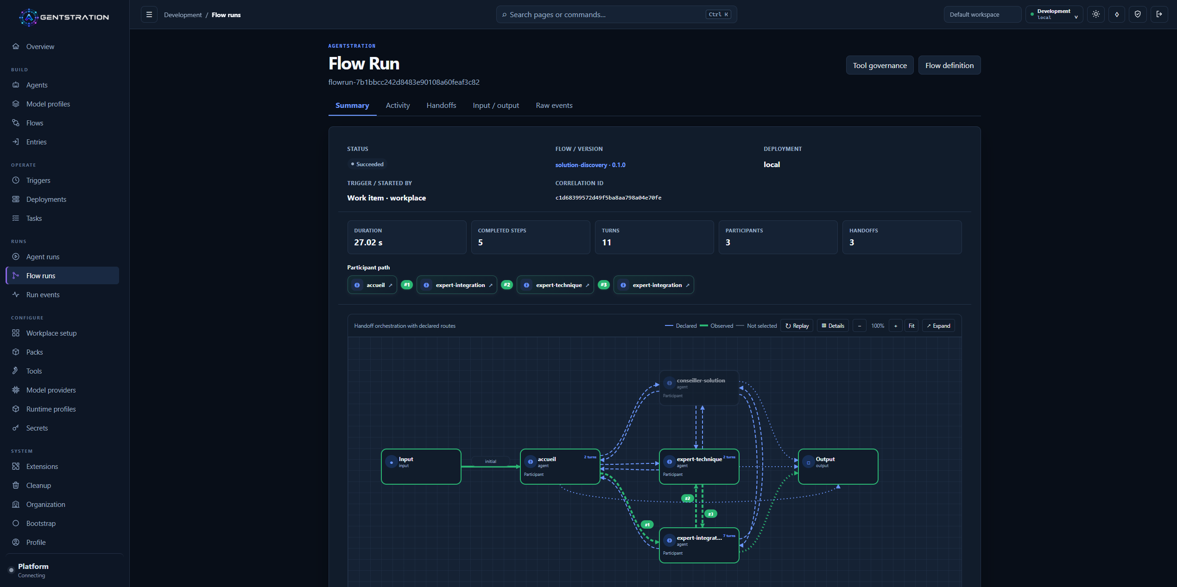The width and height of the screenshot is (1177, 587).
Task: Switch to the Summary tab
Action: tap(352, 106)
